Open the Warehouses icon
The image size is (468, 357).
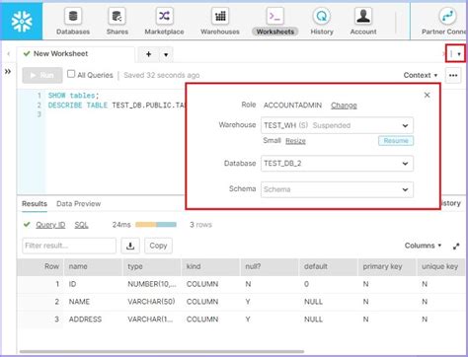[x=220, y=16]
